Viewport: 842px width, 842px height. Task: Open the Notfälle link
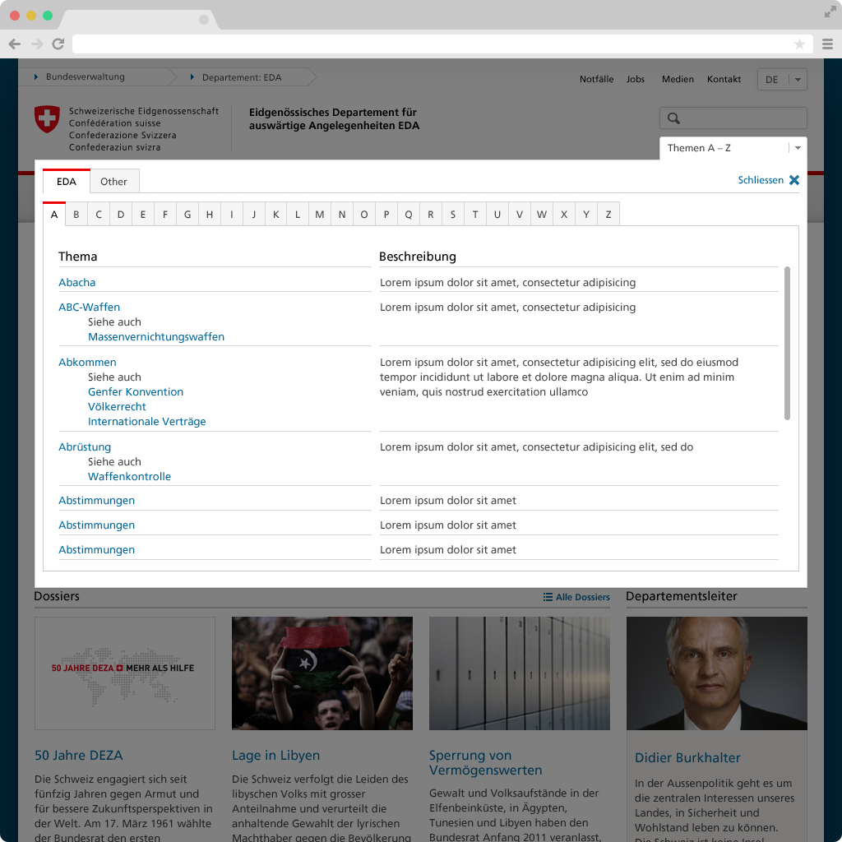tap(596, 79)
